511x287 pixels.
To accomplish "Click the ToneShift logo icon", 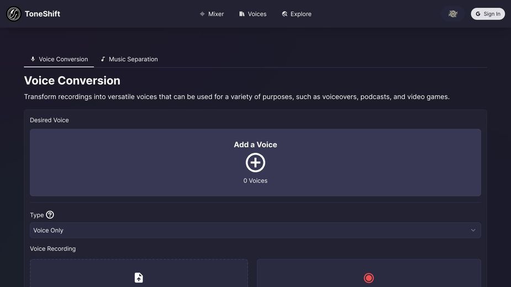I will coord(14,14).
